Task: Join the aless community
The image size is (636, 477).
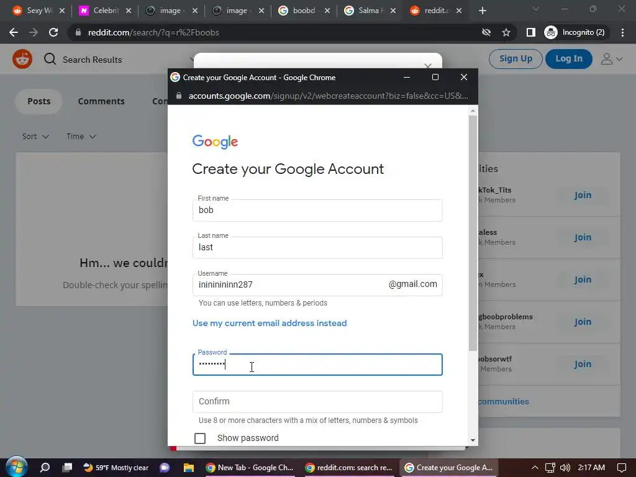Action: tap(583, 237)
